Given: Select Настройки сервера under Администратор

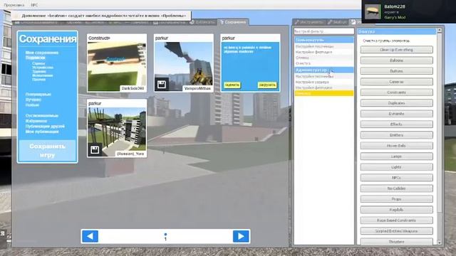Looking at the screenshot, I should pyautogui.click(x=324, y=82).
